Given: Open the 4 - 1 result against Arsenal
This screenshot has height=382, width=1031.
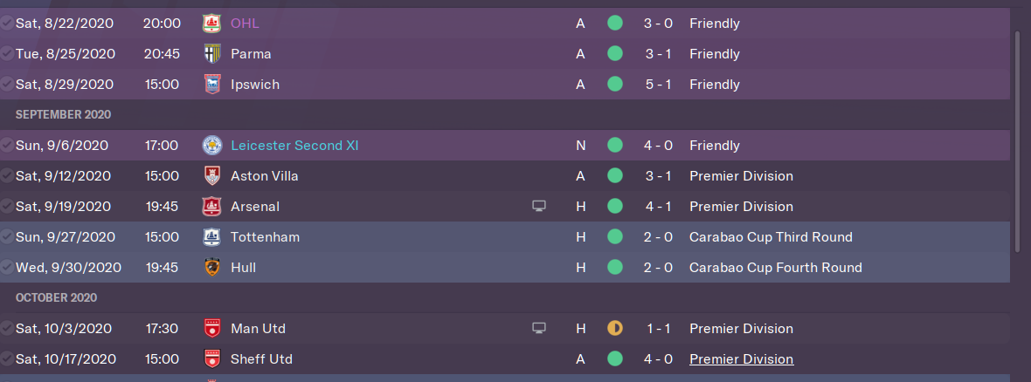Looking at the screenshot, I should coord(658,207).
